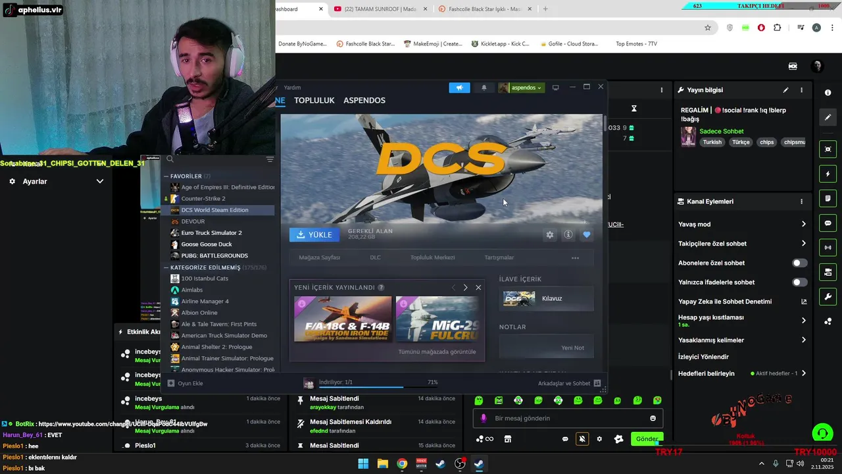Image resolution: width=842 pixels, height=474 pixels.
Task: Open emoji picker in chat field
Action: point(653,418)
